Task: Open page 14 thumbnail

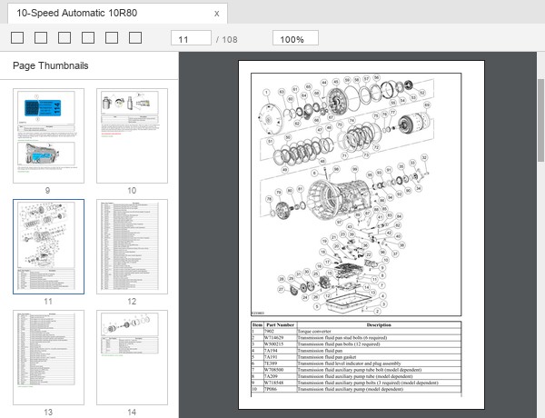Action: click(132, 357)
